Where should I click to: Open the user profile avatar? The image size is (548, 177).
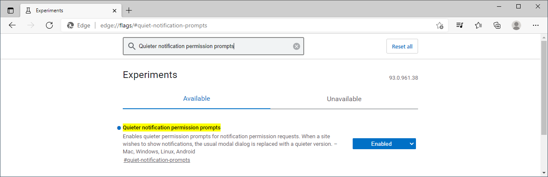tap(516, 25)
